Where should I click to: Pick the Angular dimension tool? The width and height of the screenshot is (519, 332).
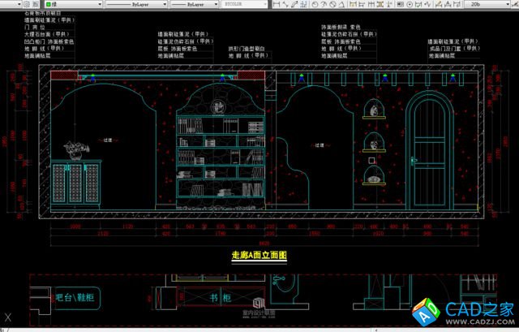click(x=342, y=4)
